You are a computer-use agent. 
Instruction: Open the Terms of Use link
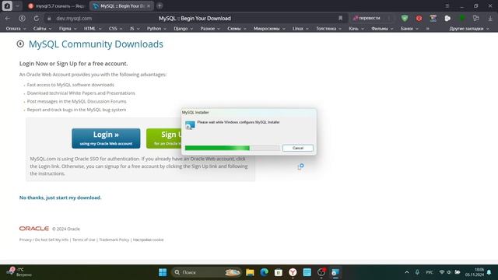(x=83, y=240)
